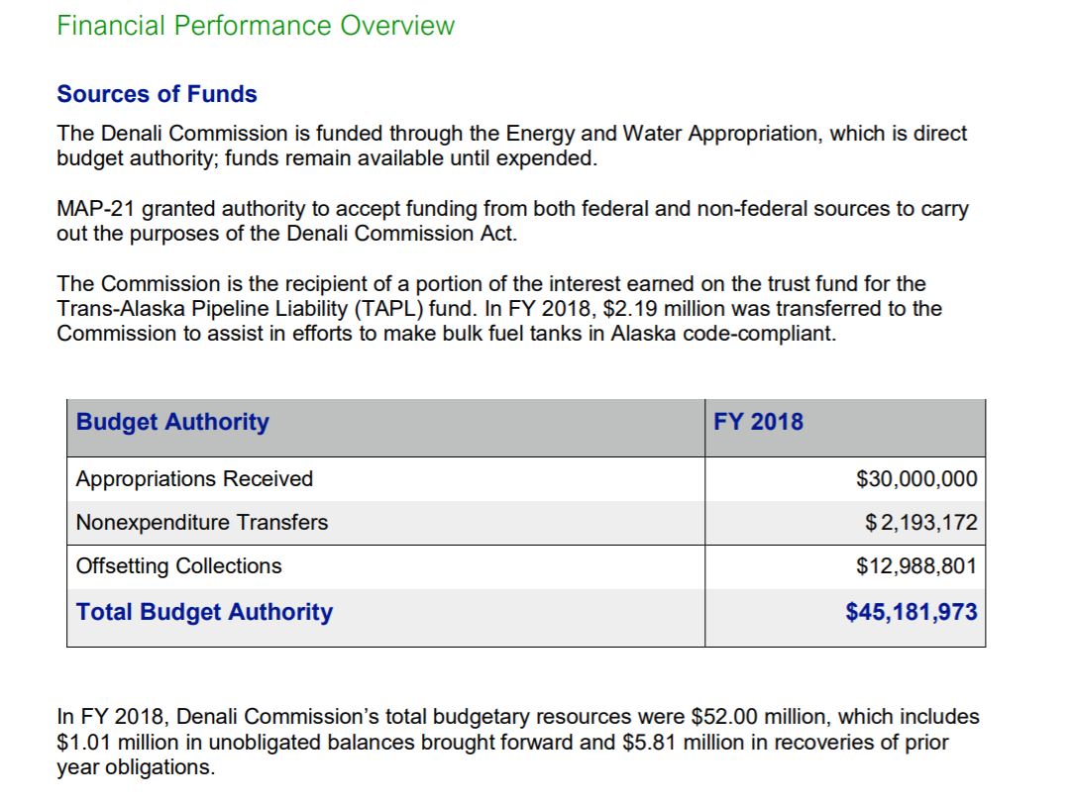Click "Trans-Alaska Pipeline Liability (TAPL)" text

point(240,309)
